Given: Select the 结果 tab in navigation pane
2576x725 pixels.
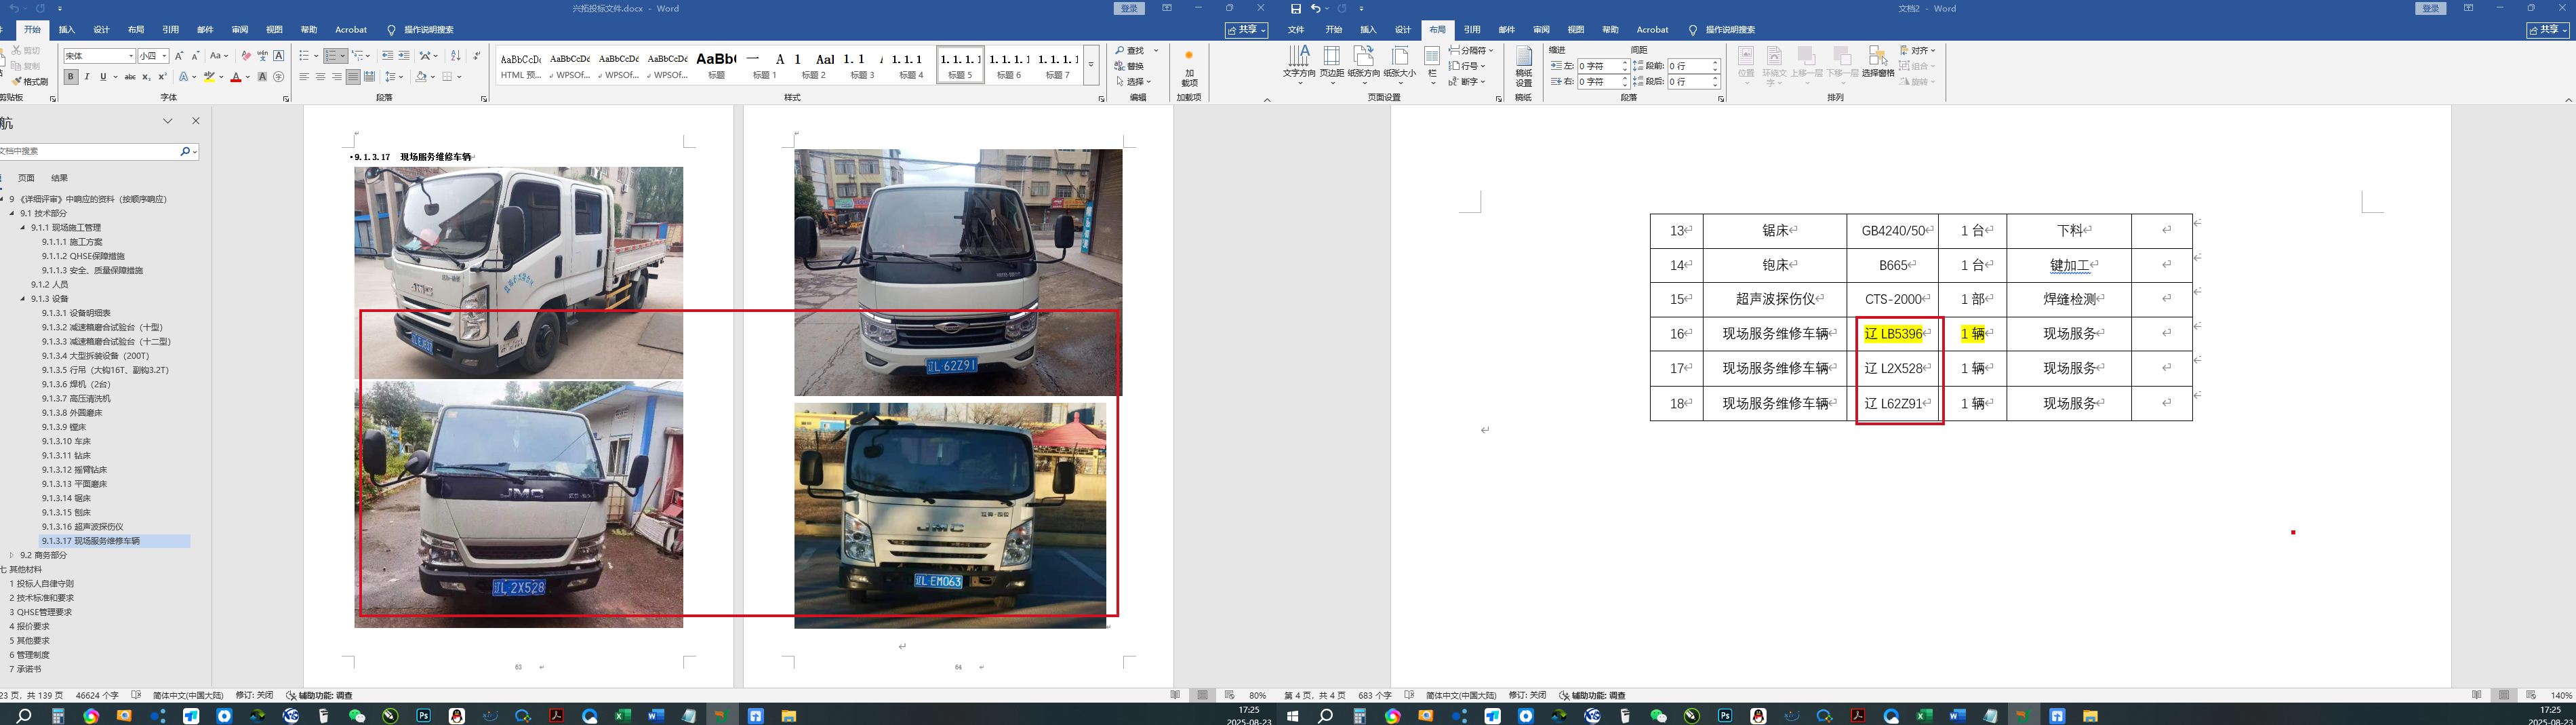Looking at the screenshot, I should coord(60,178).
